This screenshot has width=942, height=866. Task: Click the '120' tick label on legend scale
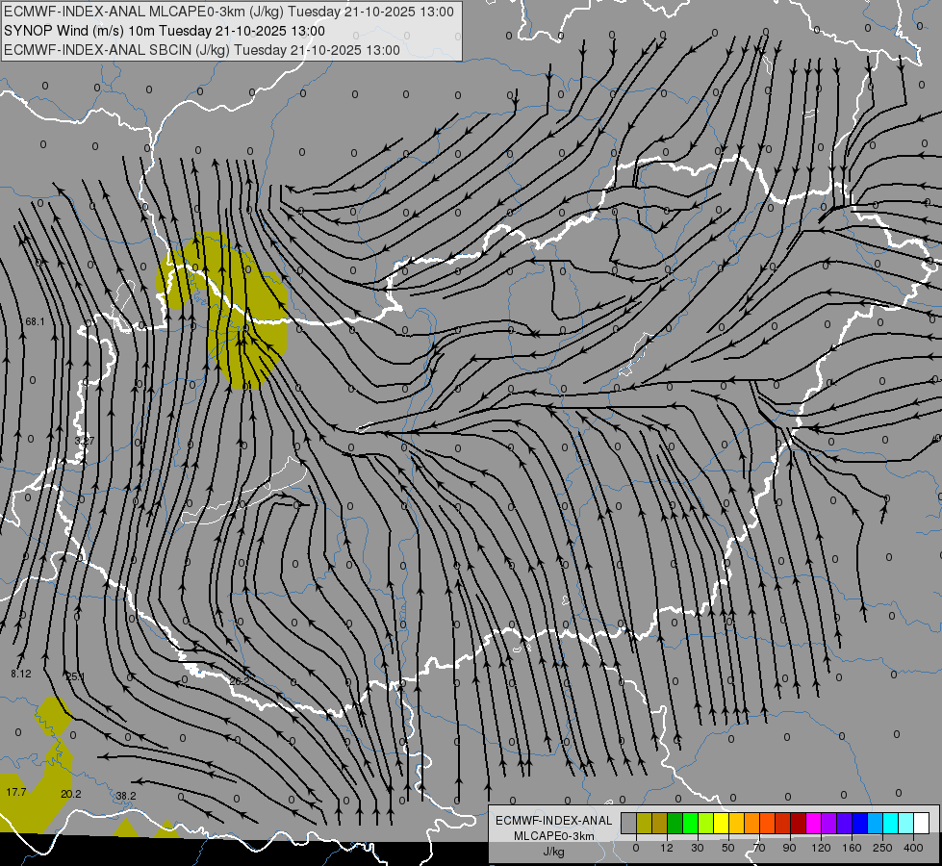[822, 848]
